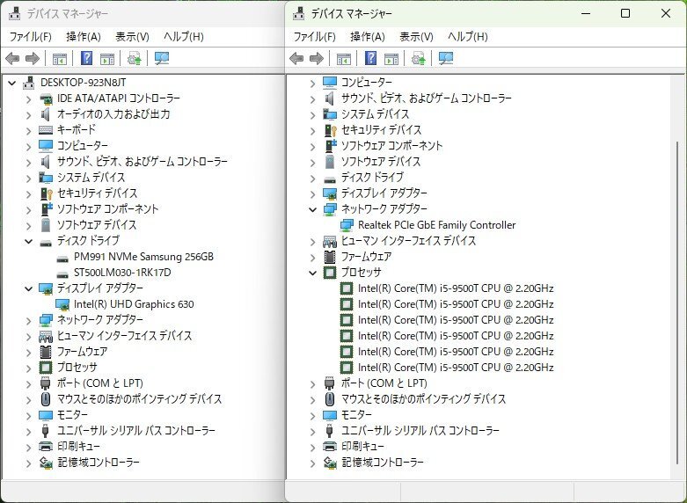Screen dimensions: 687x503
Task: Collapse ディスプレイ アダプター in left window
Action: coord(28,288)
